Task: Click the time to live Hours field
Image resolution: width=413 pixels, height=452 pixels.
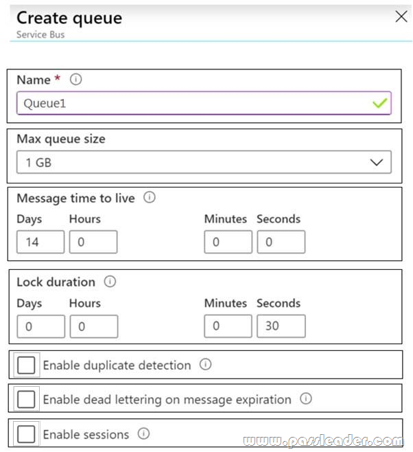Action: click(x=93, y=242)
